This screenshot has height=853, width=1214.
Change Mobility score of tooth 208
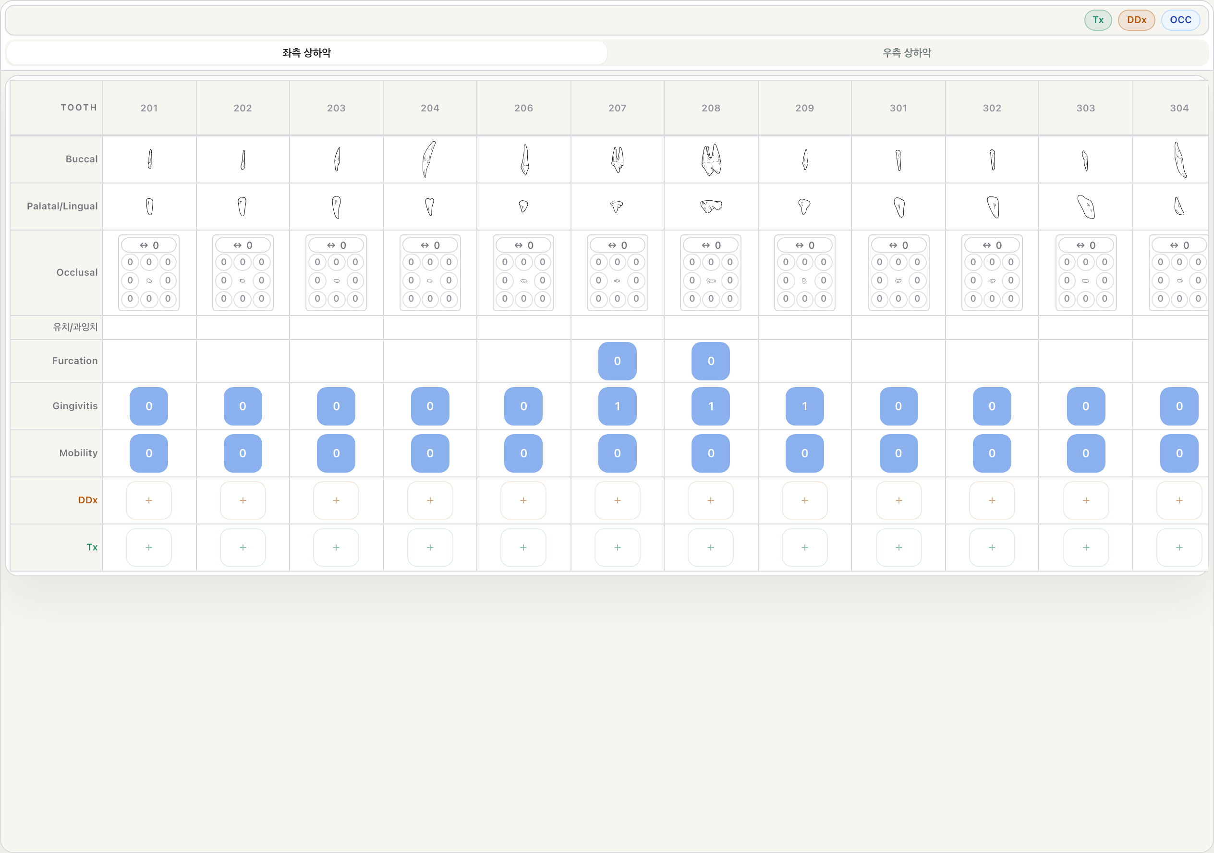click(x=711, y=453)
